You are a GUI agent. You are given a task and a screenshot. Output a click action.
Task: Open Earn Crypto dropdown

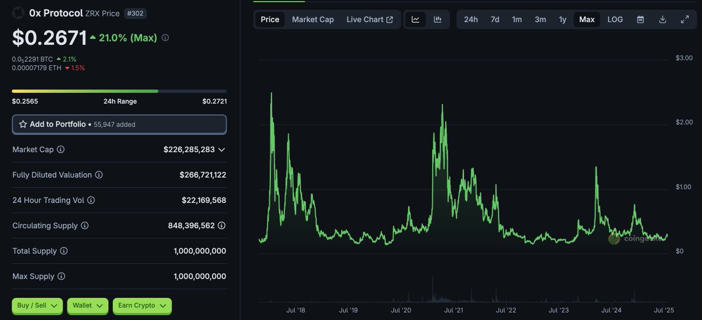click(142, 305)
